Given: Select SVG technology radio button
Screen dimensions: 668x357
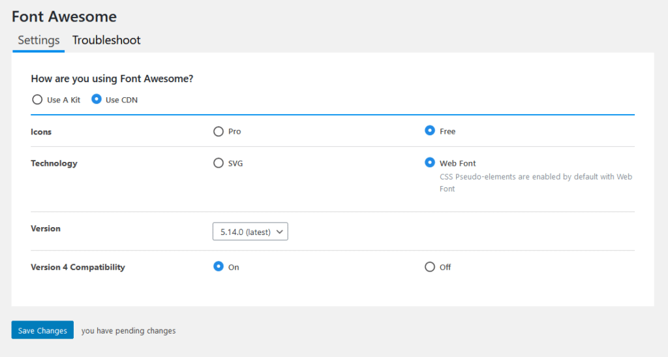Looking at the screenshot, I should coord(218,163).
